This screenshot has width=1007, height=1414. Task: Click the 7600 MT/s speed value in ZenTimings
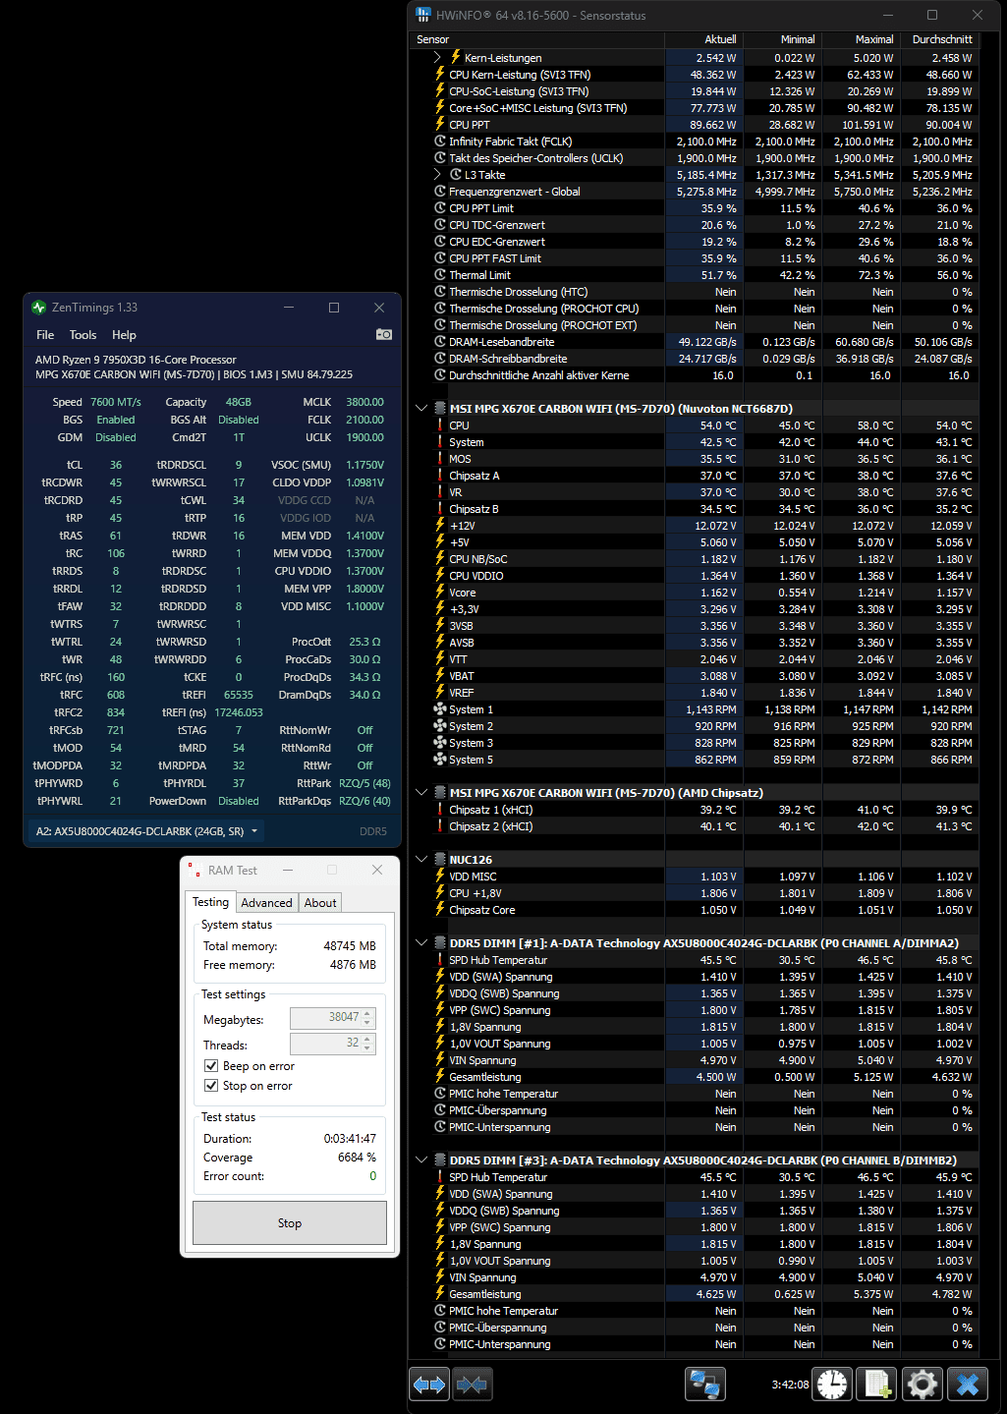(x=116, y=402)
